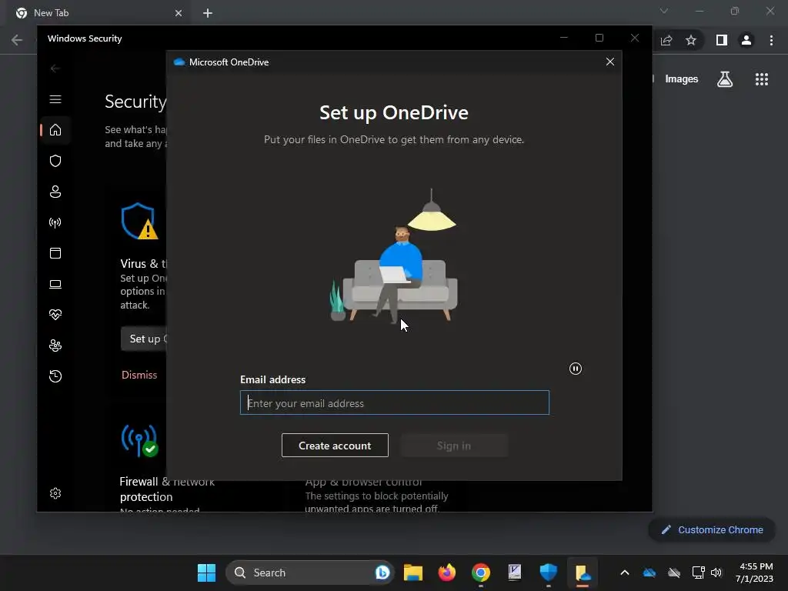Click OneDrive cloud icon in system tray
Image resolution: width=788 pixels, height=591 pixels.
click(x=649, y=573)
